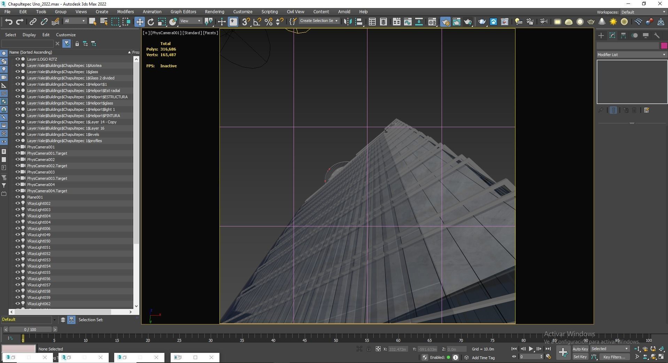The height and width of the screenshot is (363, 668).
Task: Click the scene explorer search field
Action: tap(28, 44)
